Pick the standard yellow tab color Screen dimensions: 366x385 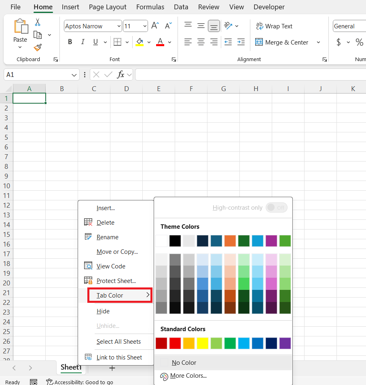[202, 343]
